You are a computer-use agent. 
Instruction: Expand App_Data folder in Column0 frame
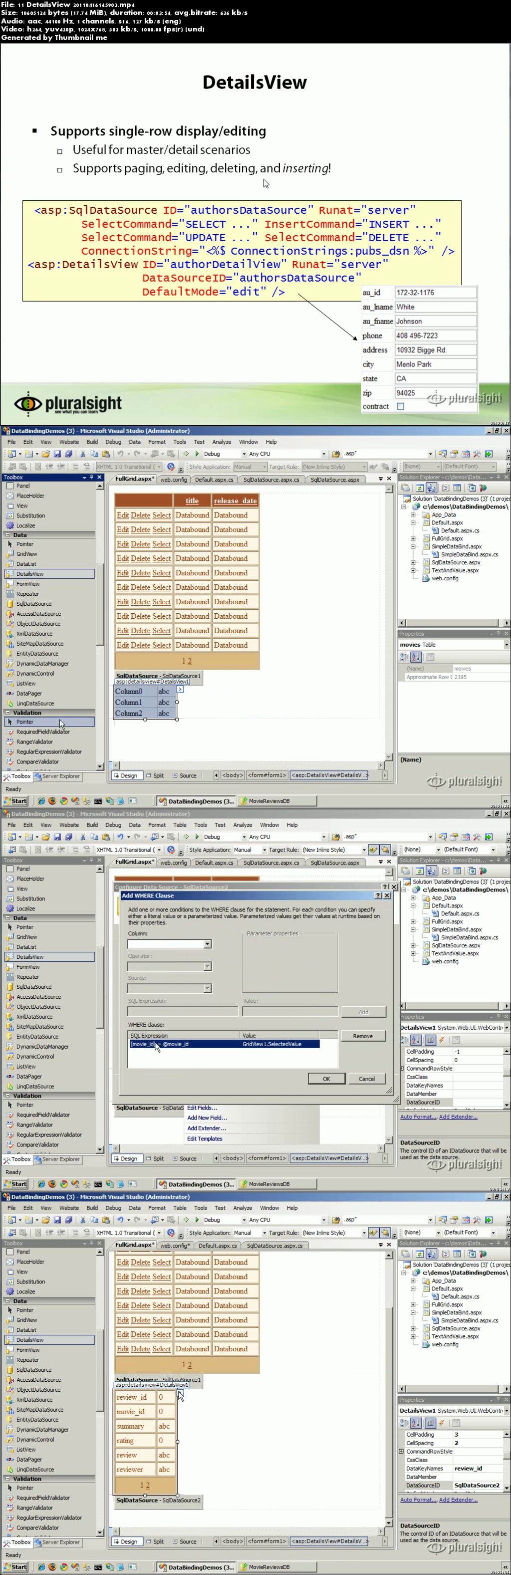(x=413, y=515)
